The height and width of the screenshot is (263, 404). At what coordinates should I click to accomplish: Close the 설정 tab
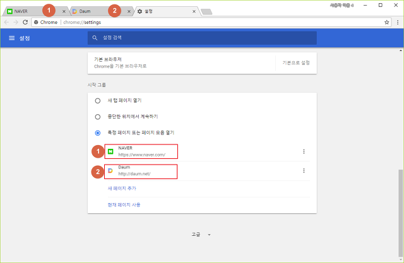[x=194, y=11]
